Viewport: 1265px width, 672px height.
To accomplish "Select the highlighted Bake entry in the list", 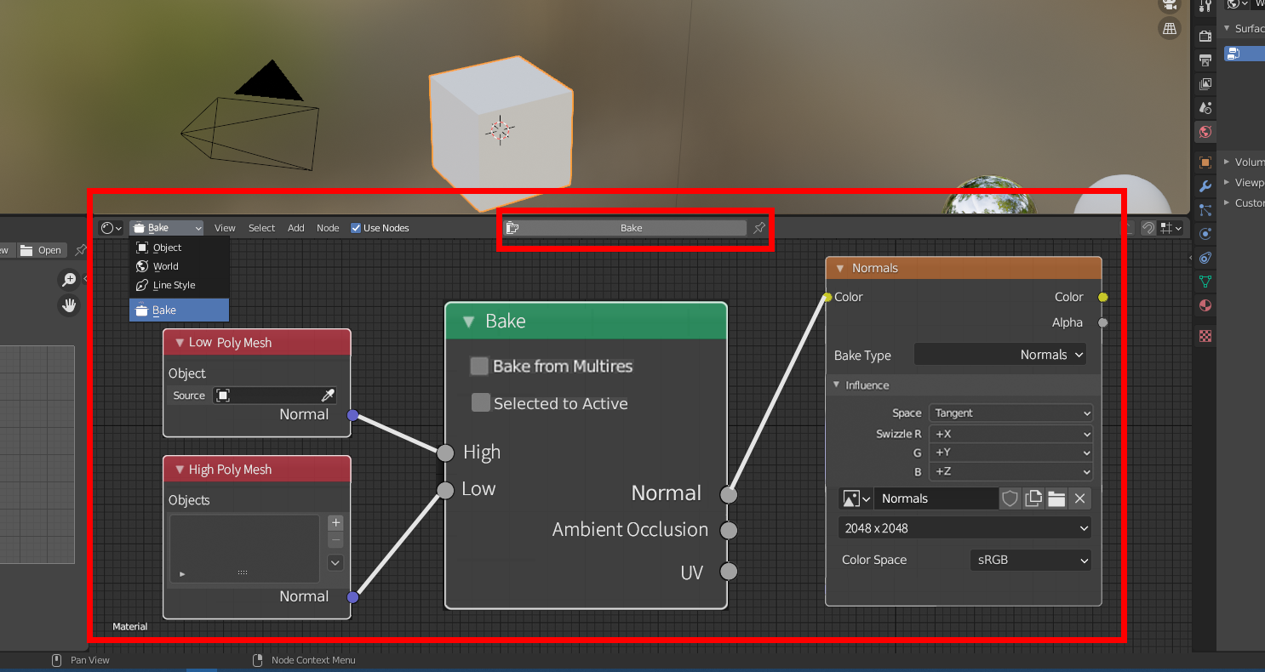I will point(179,310).
